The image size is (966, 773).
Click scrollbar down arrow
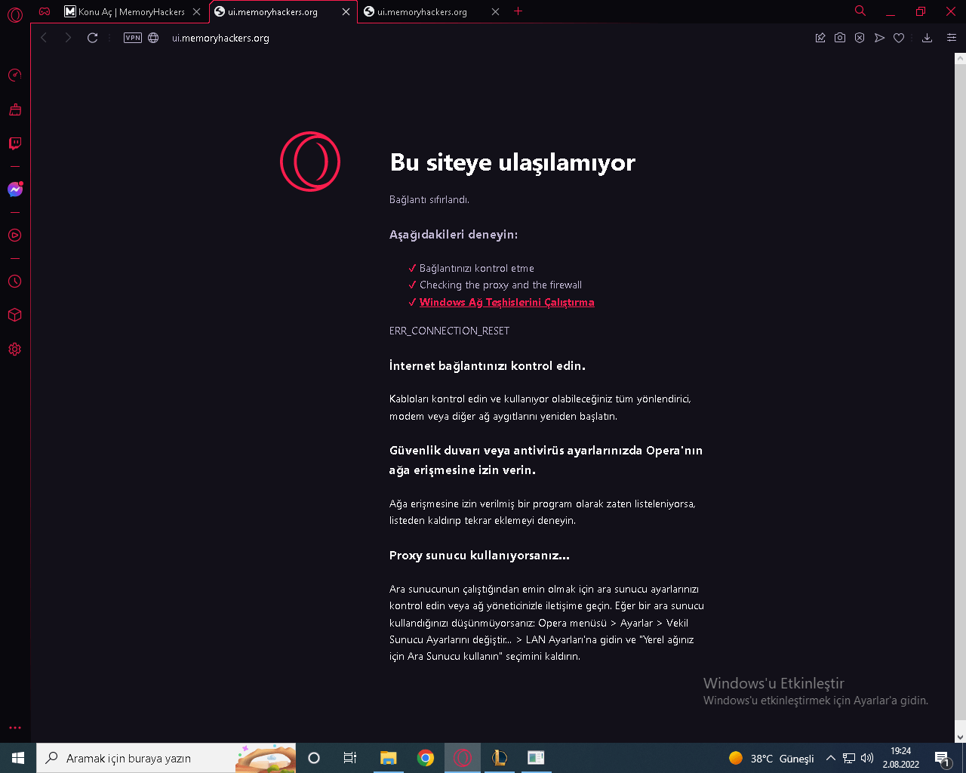point(960,738)
